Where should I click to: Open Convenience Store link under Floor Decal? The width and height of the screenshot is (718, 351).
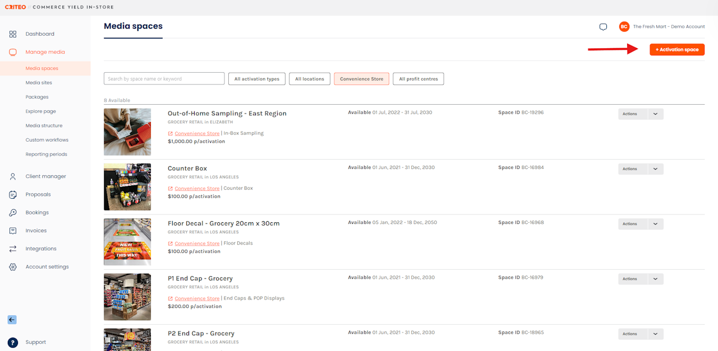(x=197, y=244)
